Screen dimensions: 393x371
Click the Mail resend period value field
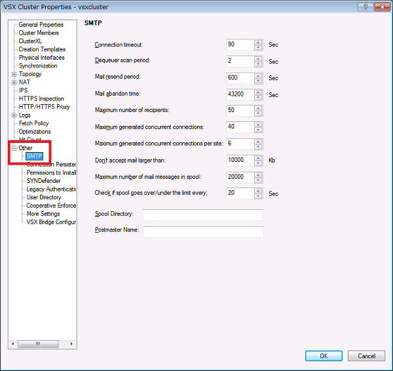tap(240, 78)
